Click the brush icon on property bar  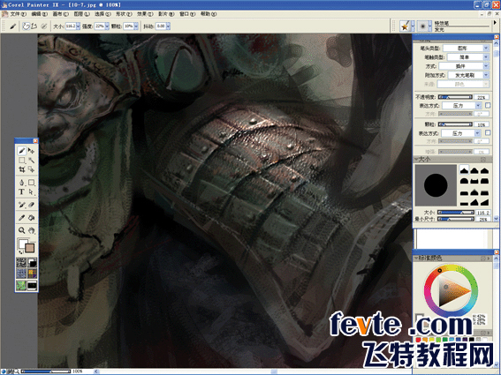pos(12,26)
